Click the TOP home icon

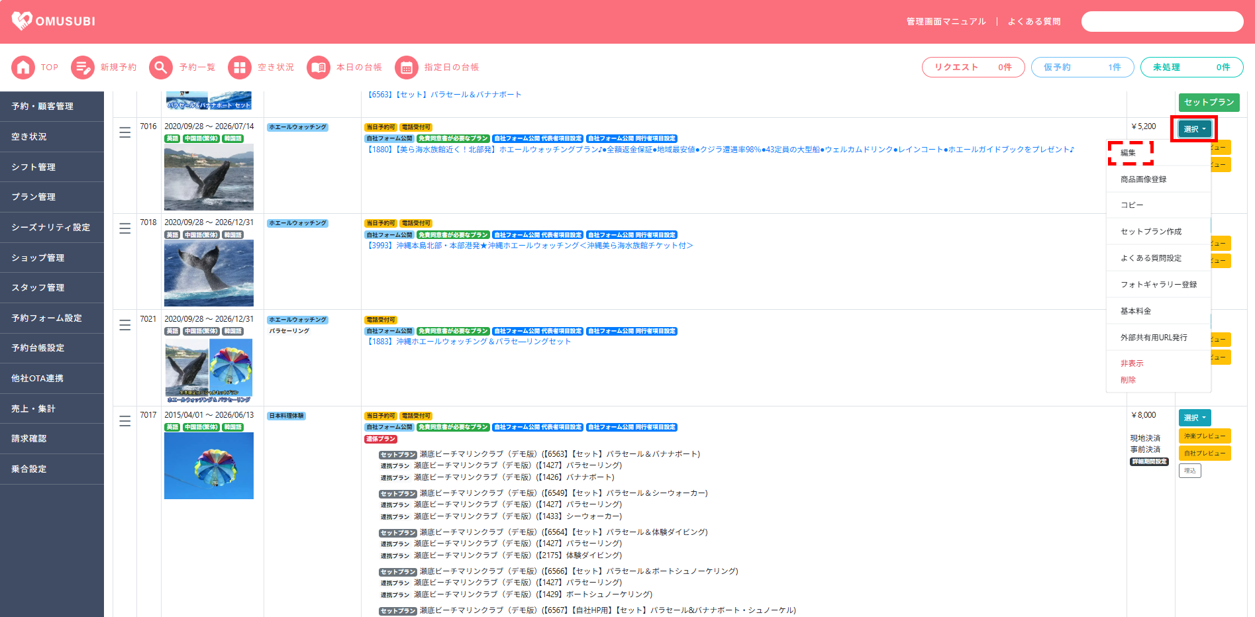click(23, 68)
